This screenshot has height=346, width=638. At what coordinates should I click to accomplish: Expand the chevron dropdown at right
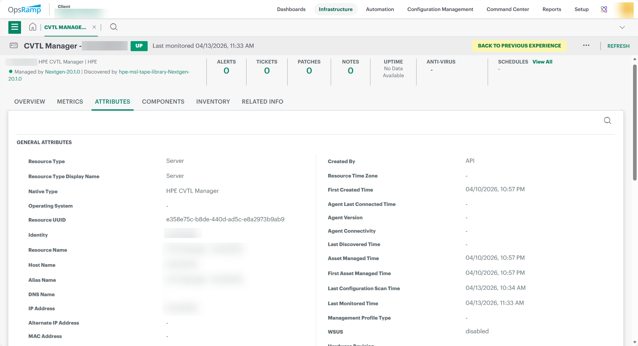622,27
